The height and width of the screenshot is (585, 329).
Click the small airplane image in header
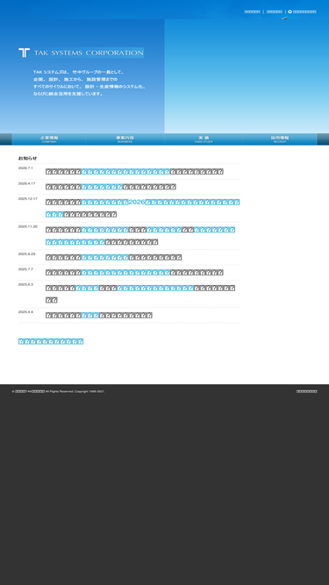click(x=284, y=18)
